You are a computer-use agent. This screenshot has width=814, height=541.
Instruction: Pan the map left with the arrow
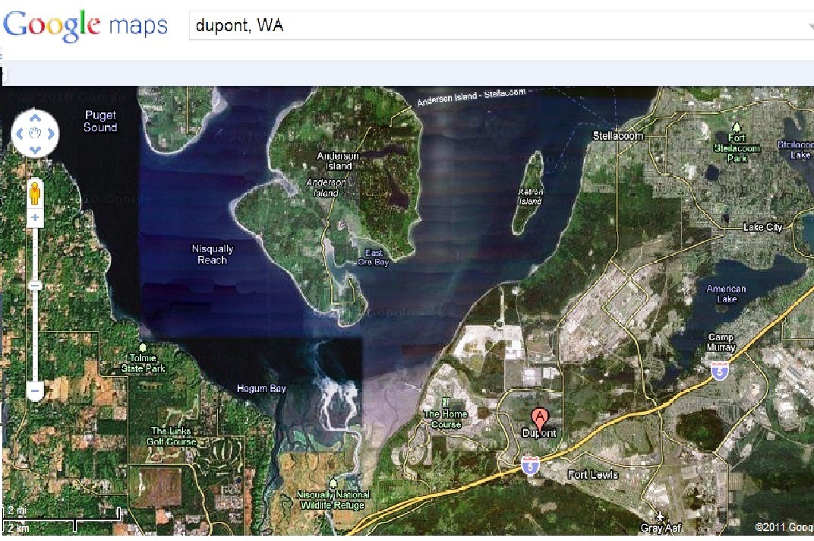pyautogui.click(x=20, y=134)
